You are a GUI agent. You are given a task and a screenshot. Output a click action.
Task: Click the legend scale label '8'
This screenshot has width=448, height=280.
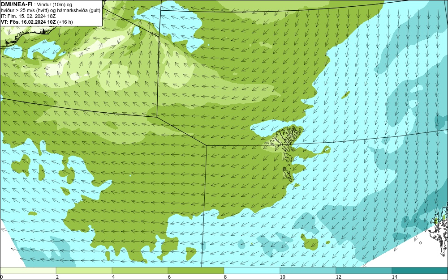coord(225,277)
